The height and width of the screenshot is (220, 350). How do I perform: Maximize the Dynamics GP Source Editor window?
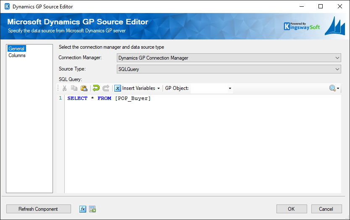tap(321, 6)
